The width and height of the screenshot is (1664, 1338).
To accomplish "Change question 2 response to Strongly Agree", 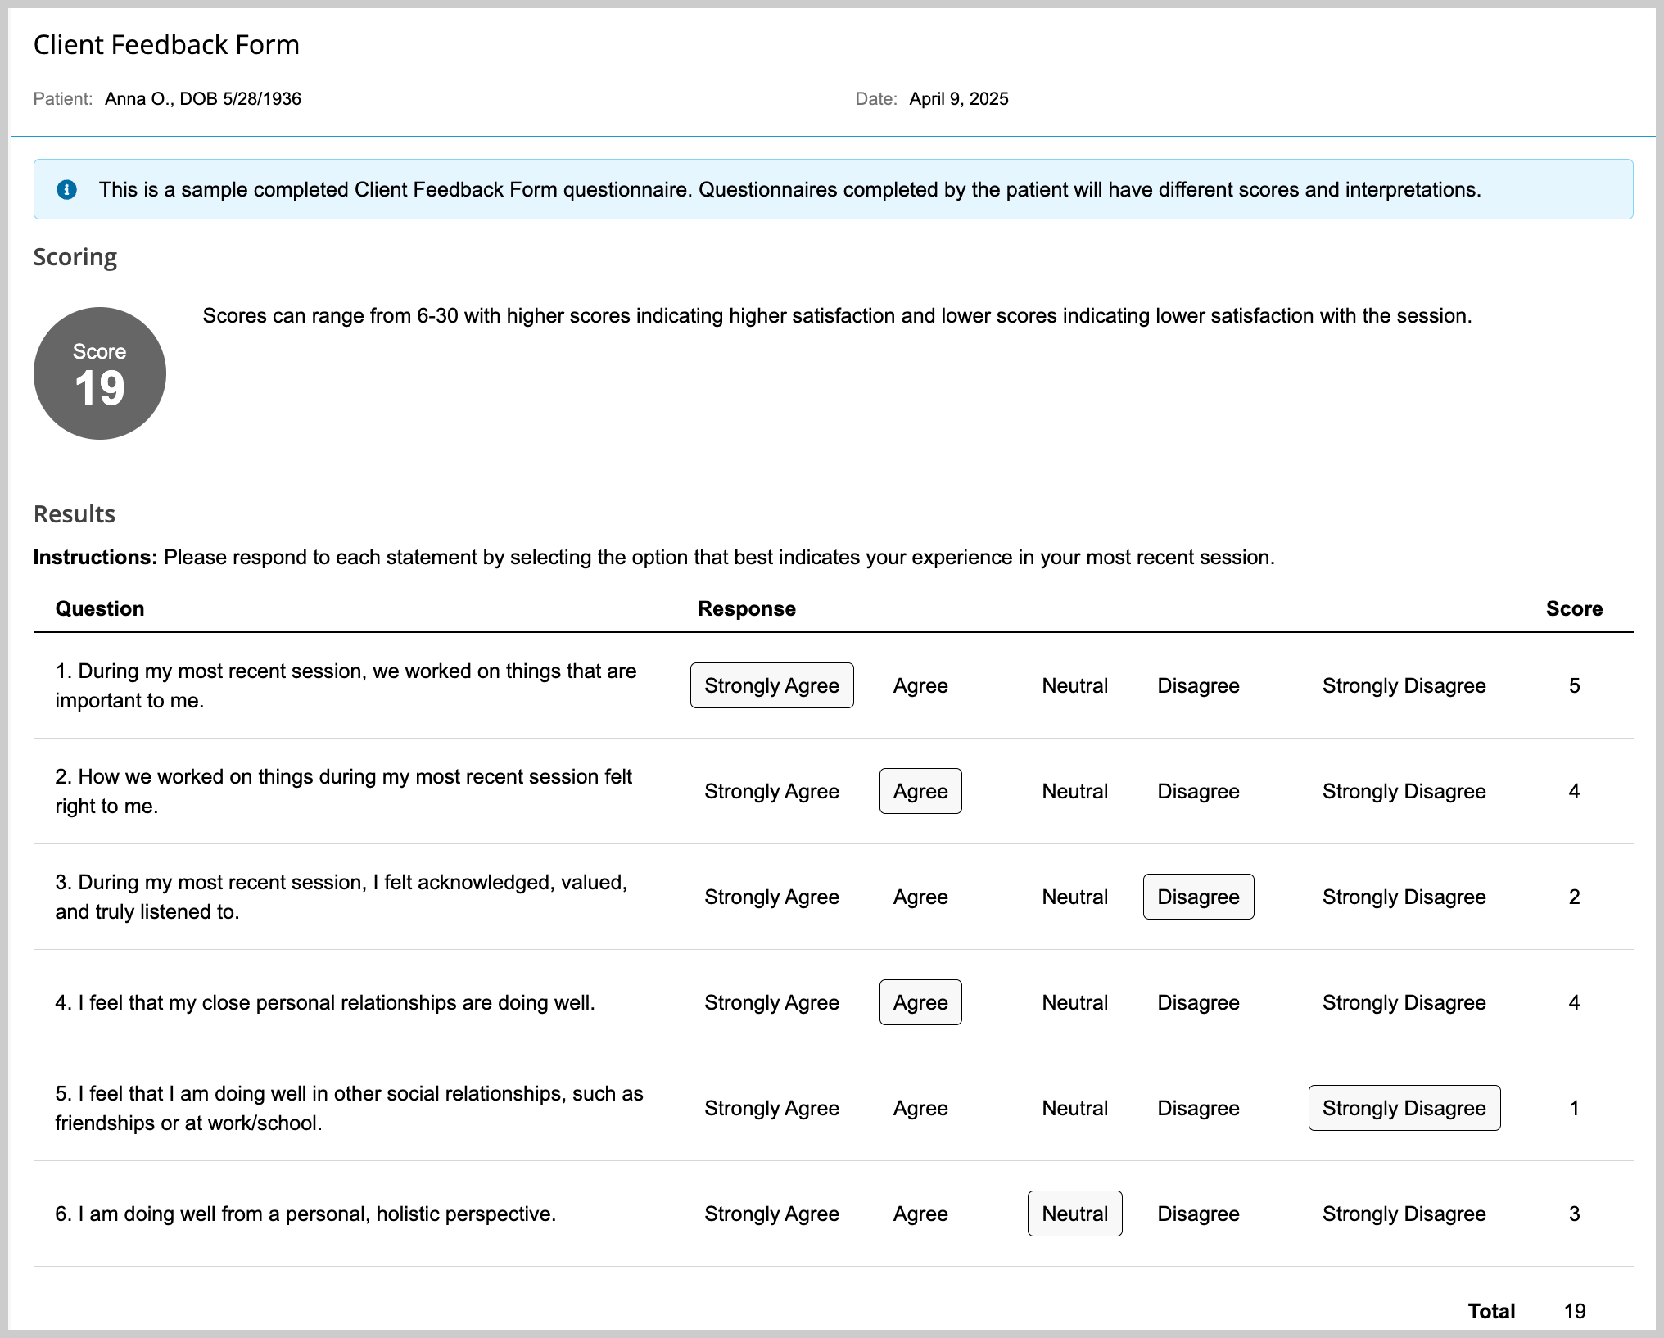I will coord(771,791).
